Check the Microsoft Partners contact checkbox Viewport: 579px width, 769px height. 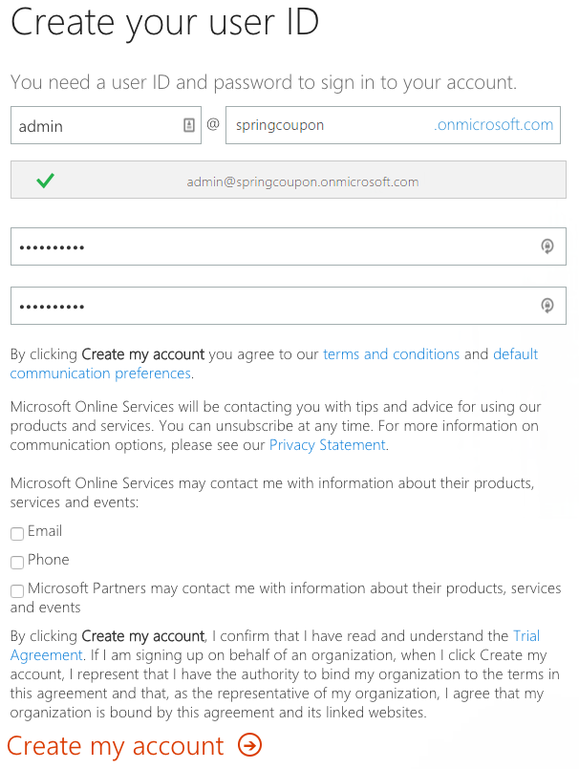point(17,590)
